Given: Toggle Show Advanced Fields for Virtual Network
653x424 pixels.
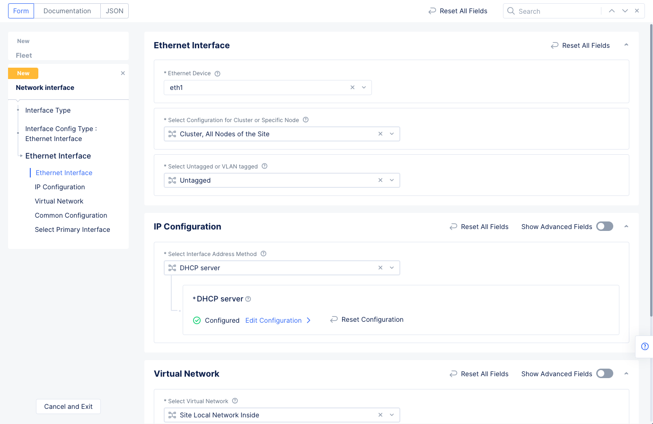Looking at the screenshot, I should coord(604,374).
